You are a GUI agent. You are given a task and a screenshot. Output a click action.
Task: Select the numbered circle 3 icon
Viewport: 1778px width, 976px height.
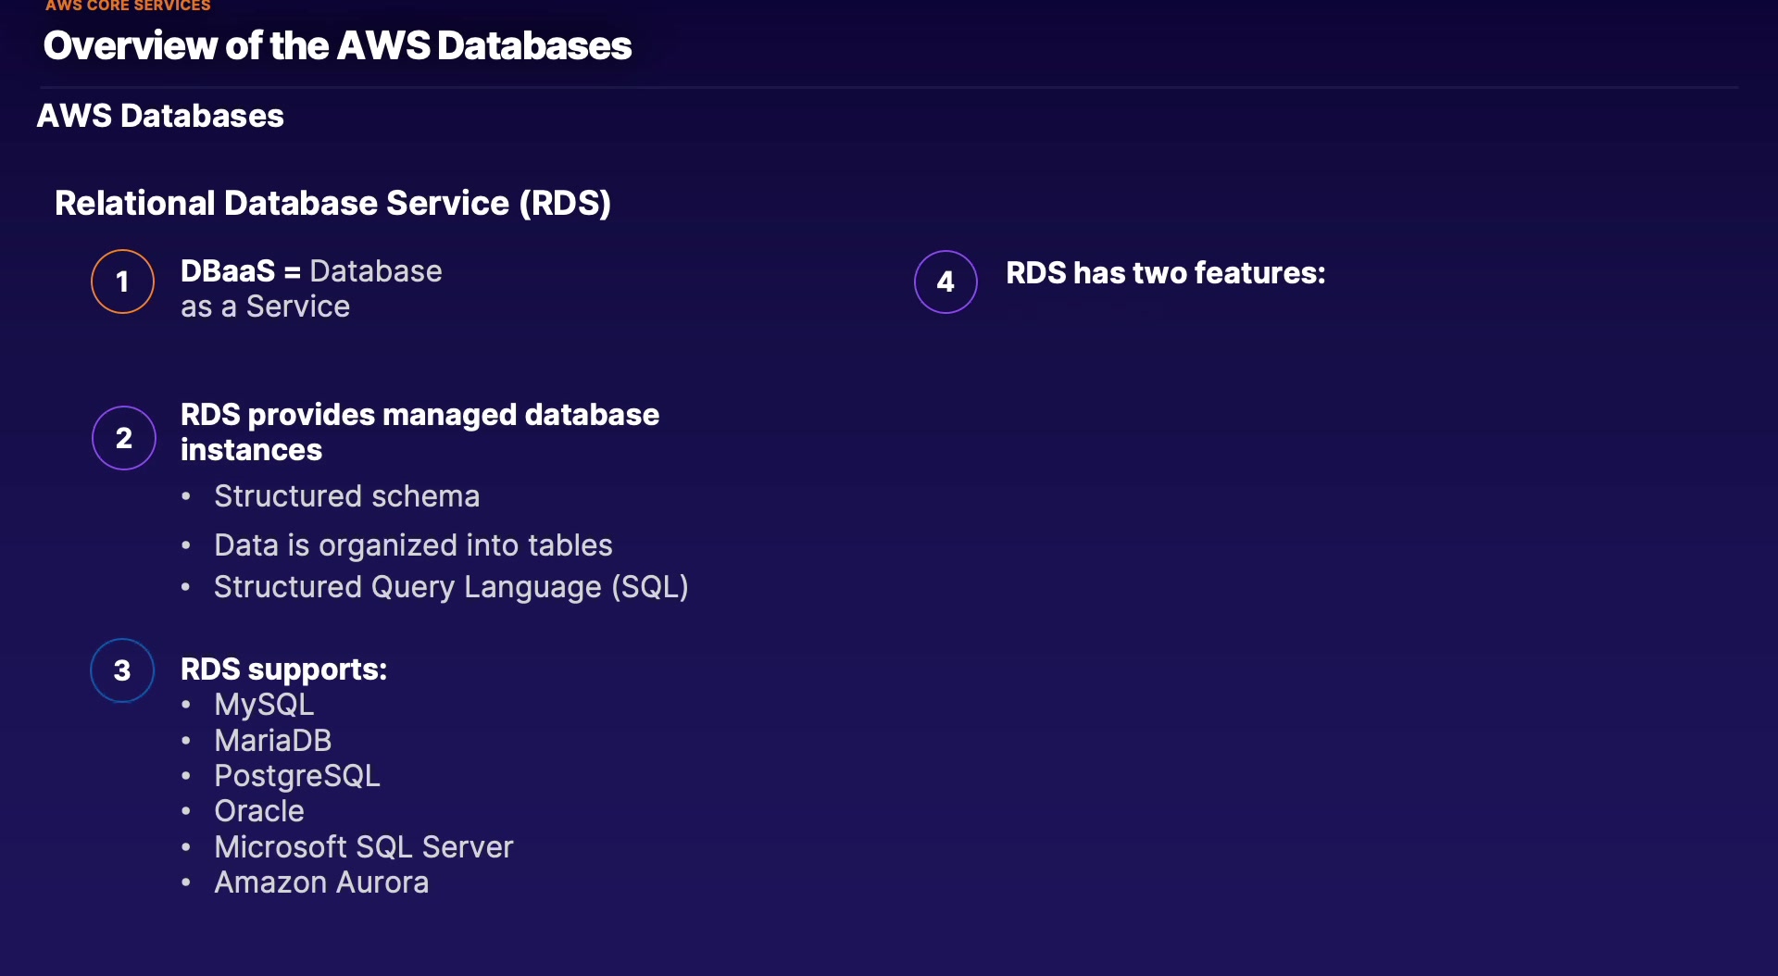click(122, 670)
